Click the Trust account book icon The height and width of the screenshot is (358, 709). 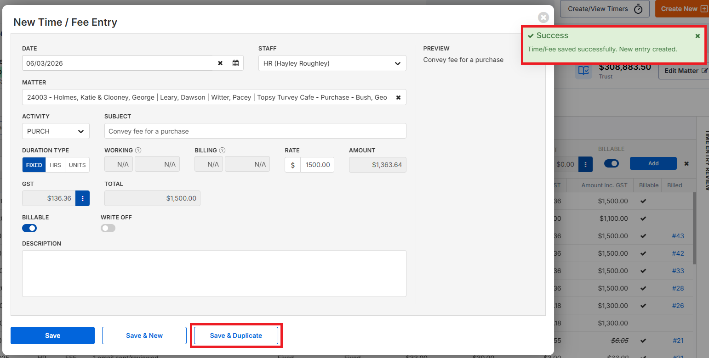click(583, 71)
